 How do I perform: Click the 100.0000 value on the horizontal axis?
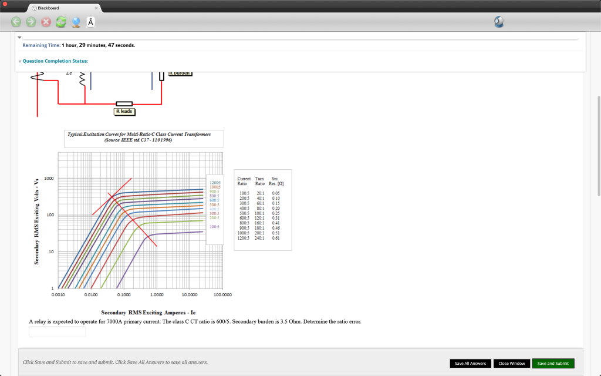click(222, 295)
